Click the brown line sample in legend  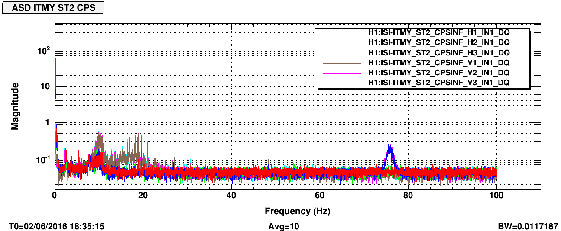coord(339,62)
